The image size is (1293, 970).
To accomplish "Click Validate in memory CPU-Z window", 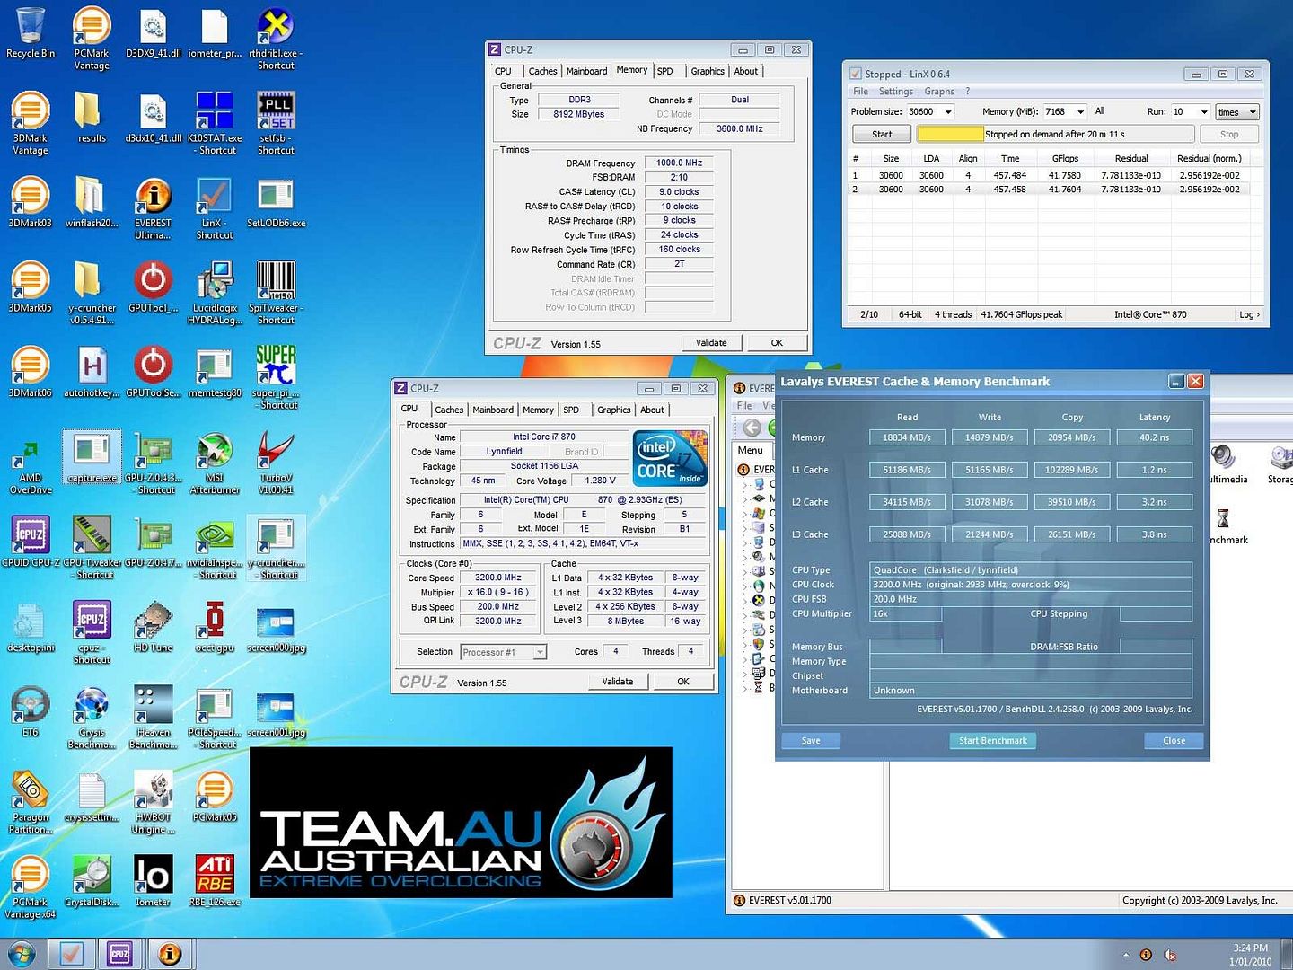I will (x=711, y=342).
